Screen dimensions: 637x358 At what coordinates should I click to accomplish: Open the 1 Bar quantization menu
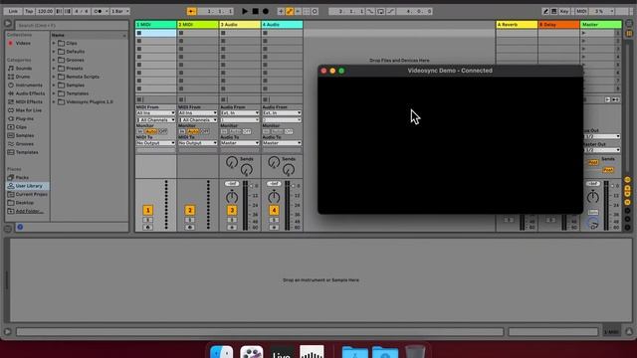click(119, 11)
